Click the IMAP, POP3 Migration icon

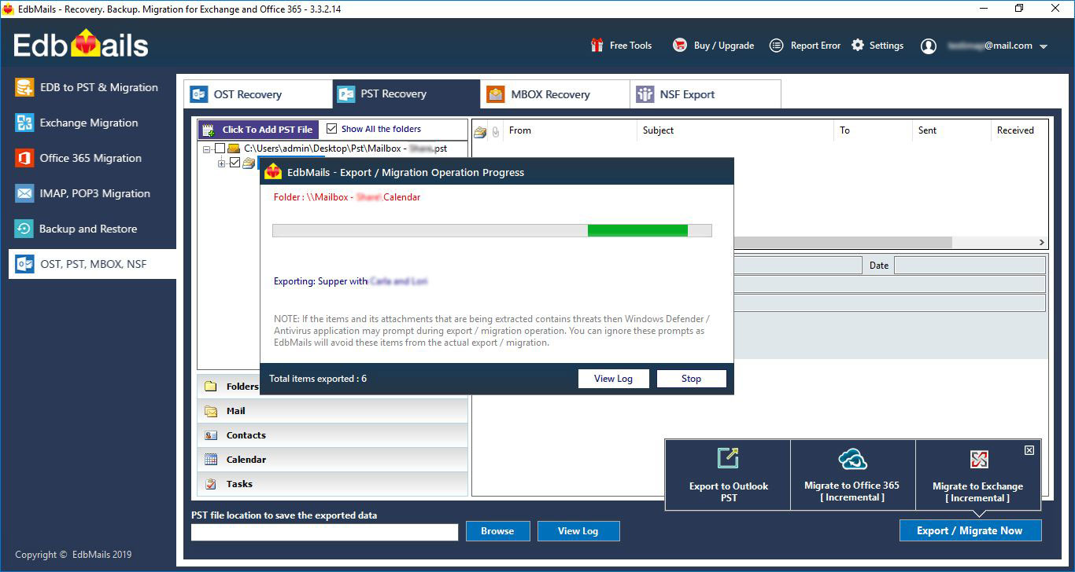click(24, 193)
